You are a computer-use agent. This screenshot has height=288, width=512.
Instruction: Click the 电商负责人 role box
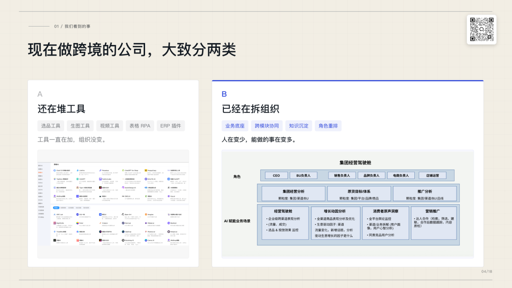click(401, 175)
